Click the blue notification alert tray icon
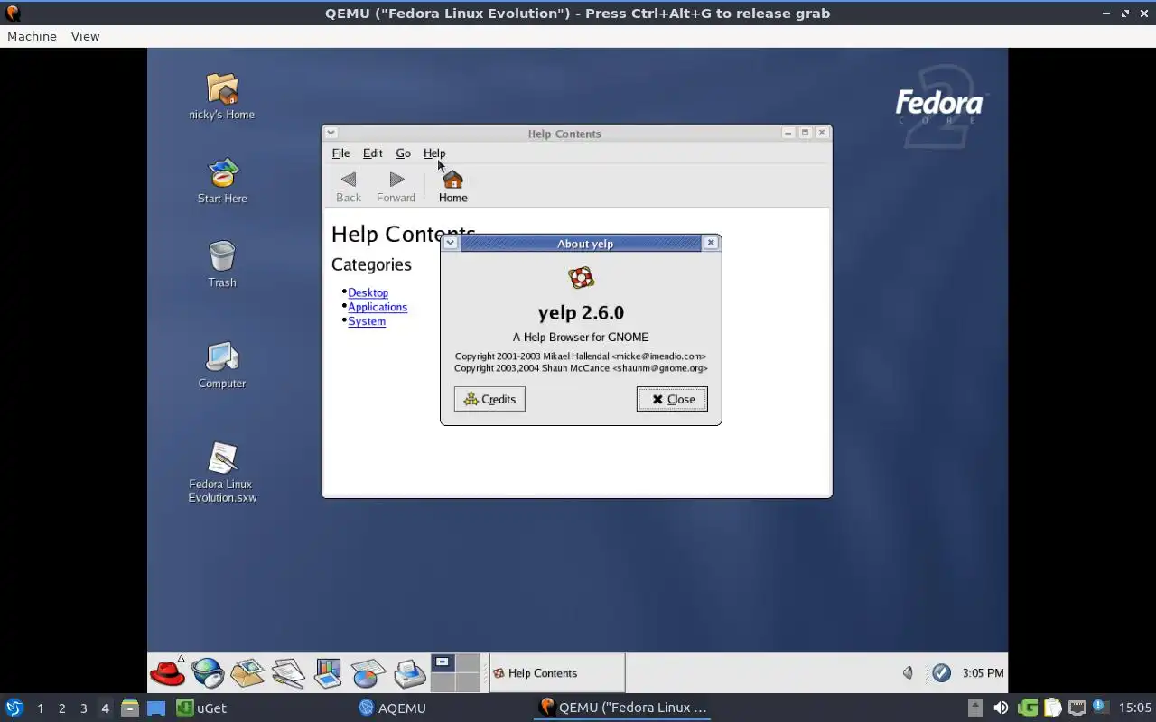The image size is (1156, 722). [1099, 707]
